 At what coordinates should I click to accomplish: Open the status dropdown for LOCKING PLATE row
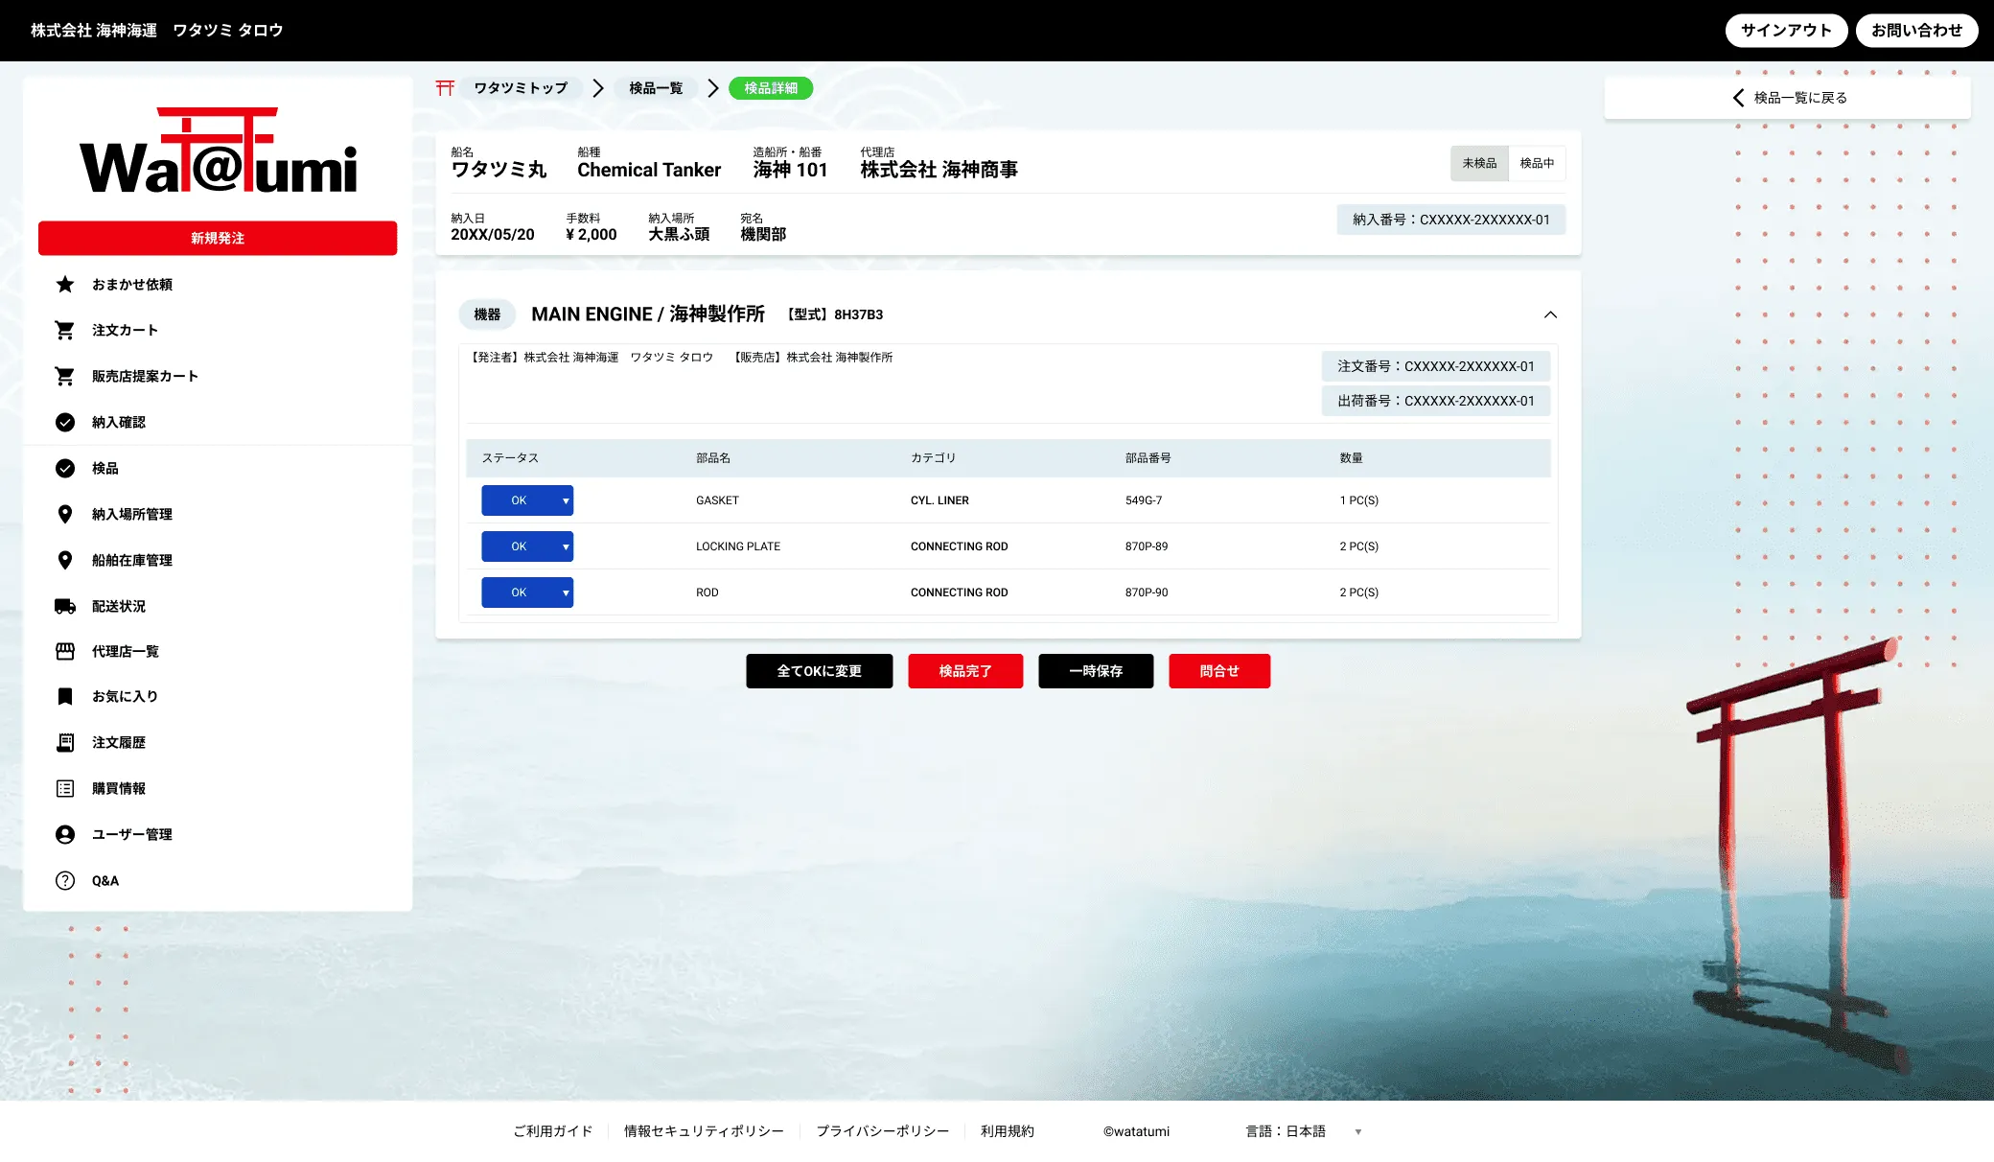[x=527, y=546]
